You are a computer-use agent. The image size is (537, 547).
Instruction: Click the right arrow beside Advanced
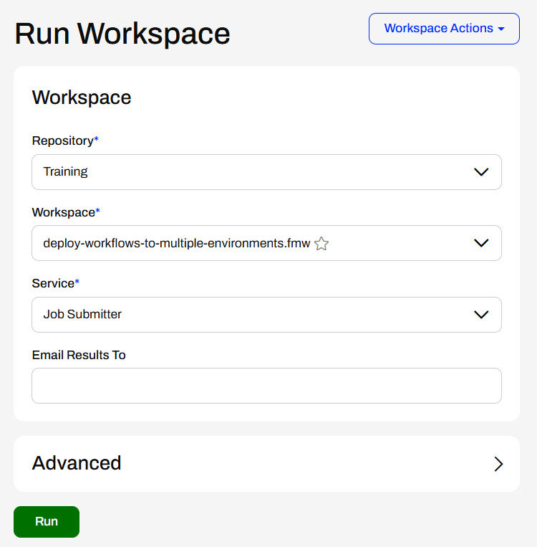coord(498,464)
